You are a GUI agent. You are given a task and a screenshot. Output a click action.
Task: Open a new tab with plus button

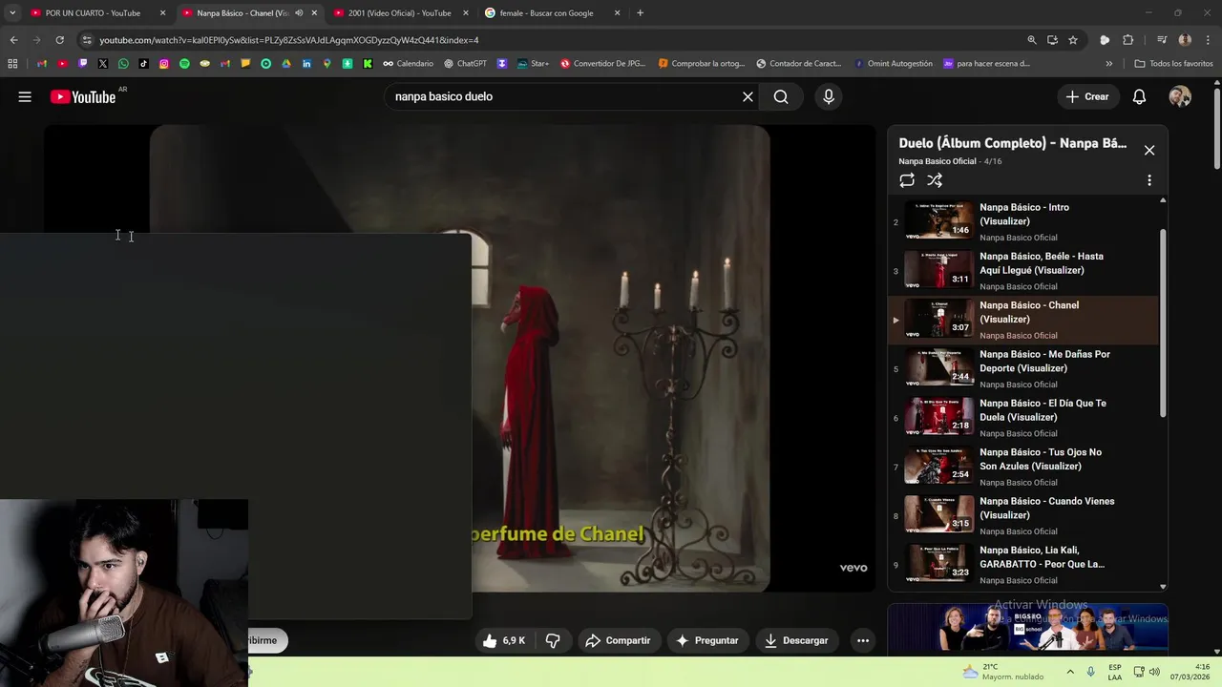click(x=640, y=13)
